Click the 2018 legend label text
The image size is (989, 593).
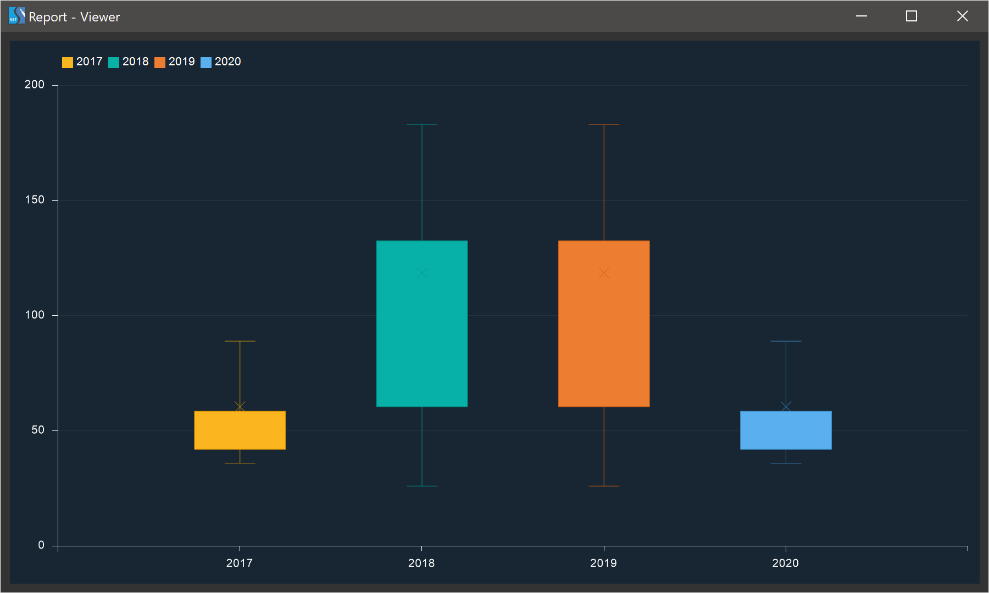point(136,61)
